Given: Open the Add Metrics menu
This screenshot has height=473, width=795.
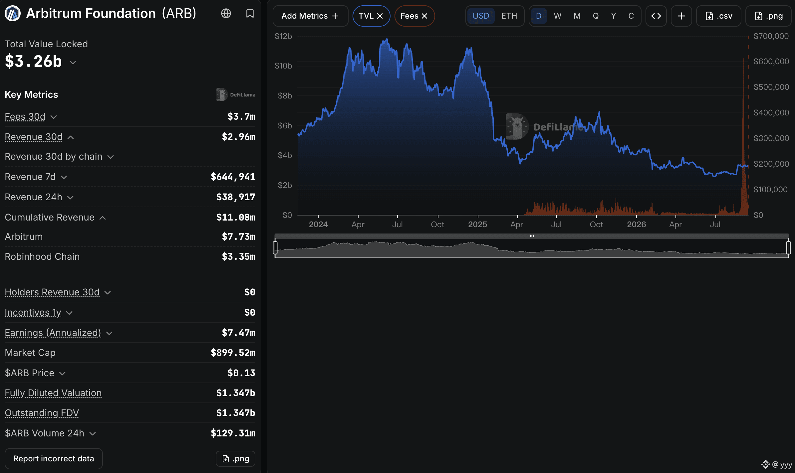Looking at the screenshot, I should coord(310,16).
